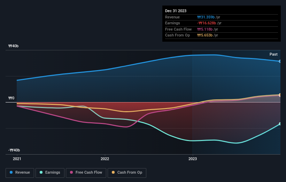Click the ₩40b y-axis label
This screenshot has width=286, height=182.
pos(13,46)
